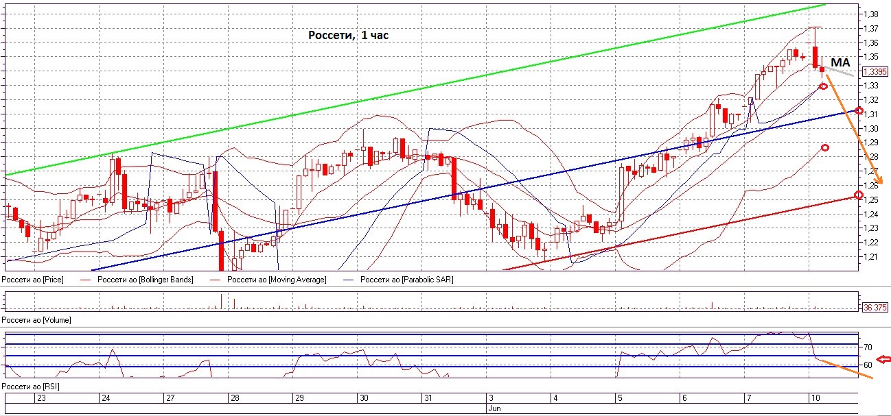Click the 1,38 price axis label
The image size is (891, 416).
(870, 14)
